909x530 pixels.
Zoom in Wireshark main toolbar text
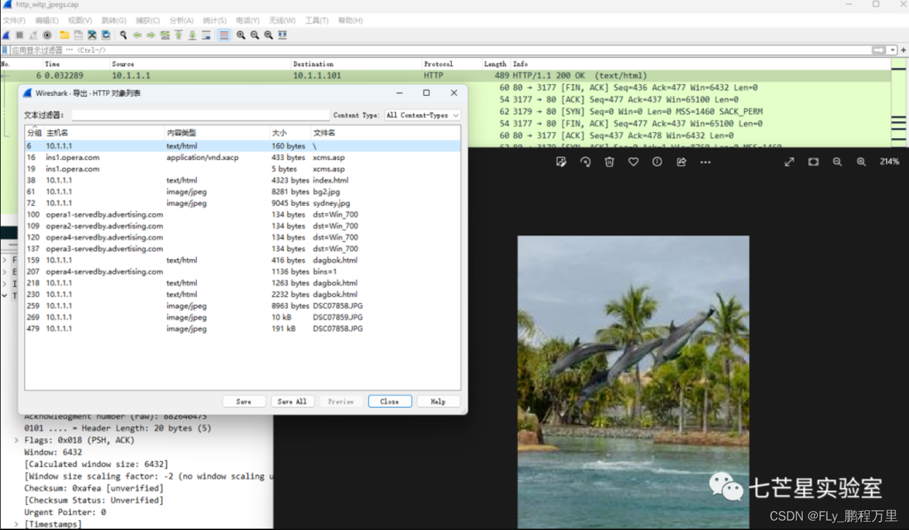[241, 35]
